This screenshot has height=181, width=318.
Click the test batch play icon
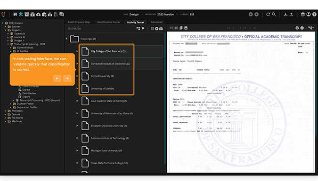tap(156, 29)
